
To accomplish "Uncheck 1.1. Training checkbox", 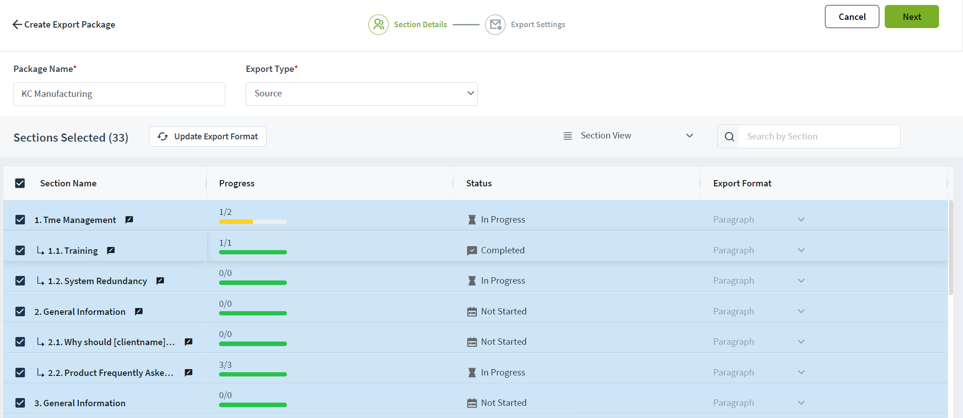I will 20,251.
